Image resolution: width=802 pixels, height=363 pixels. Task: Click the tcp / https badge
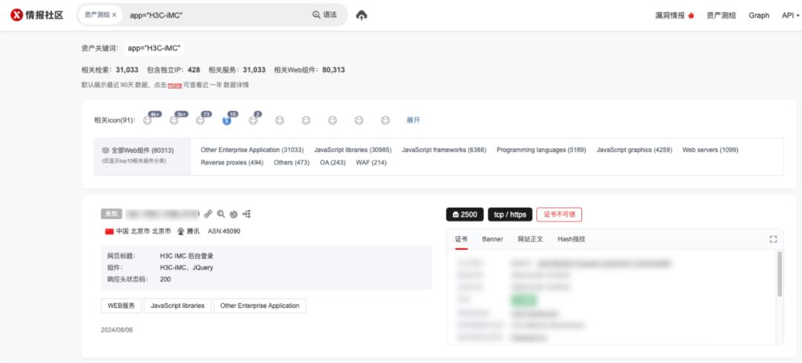pyautogui.click(x=510, y=215)
